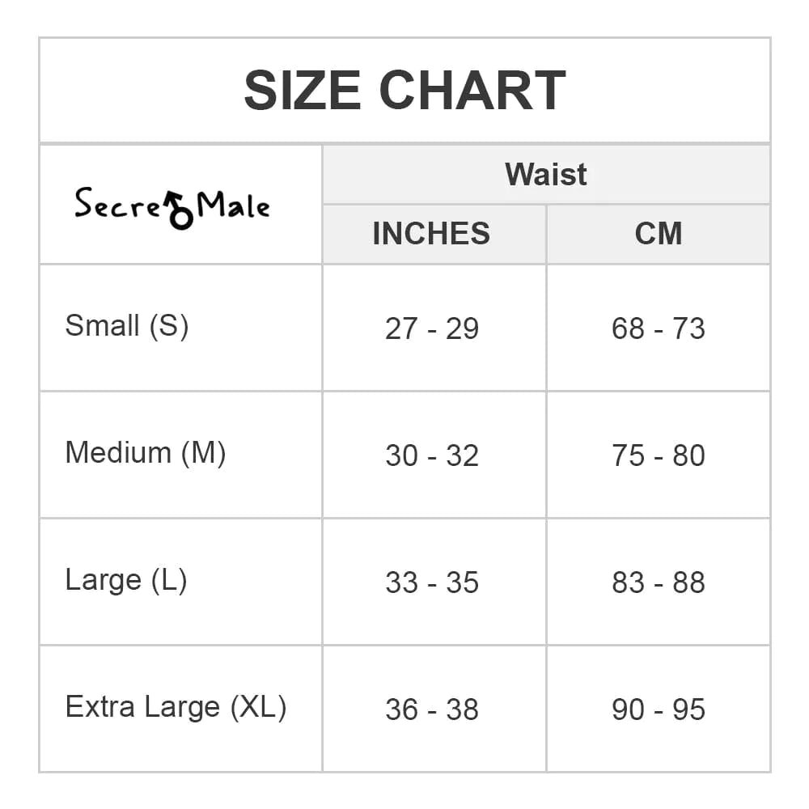Click the 36 - 38 inches cell

(432, 709)
